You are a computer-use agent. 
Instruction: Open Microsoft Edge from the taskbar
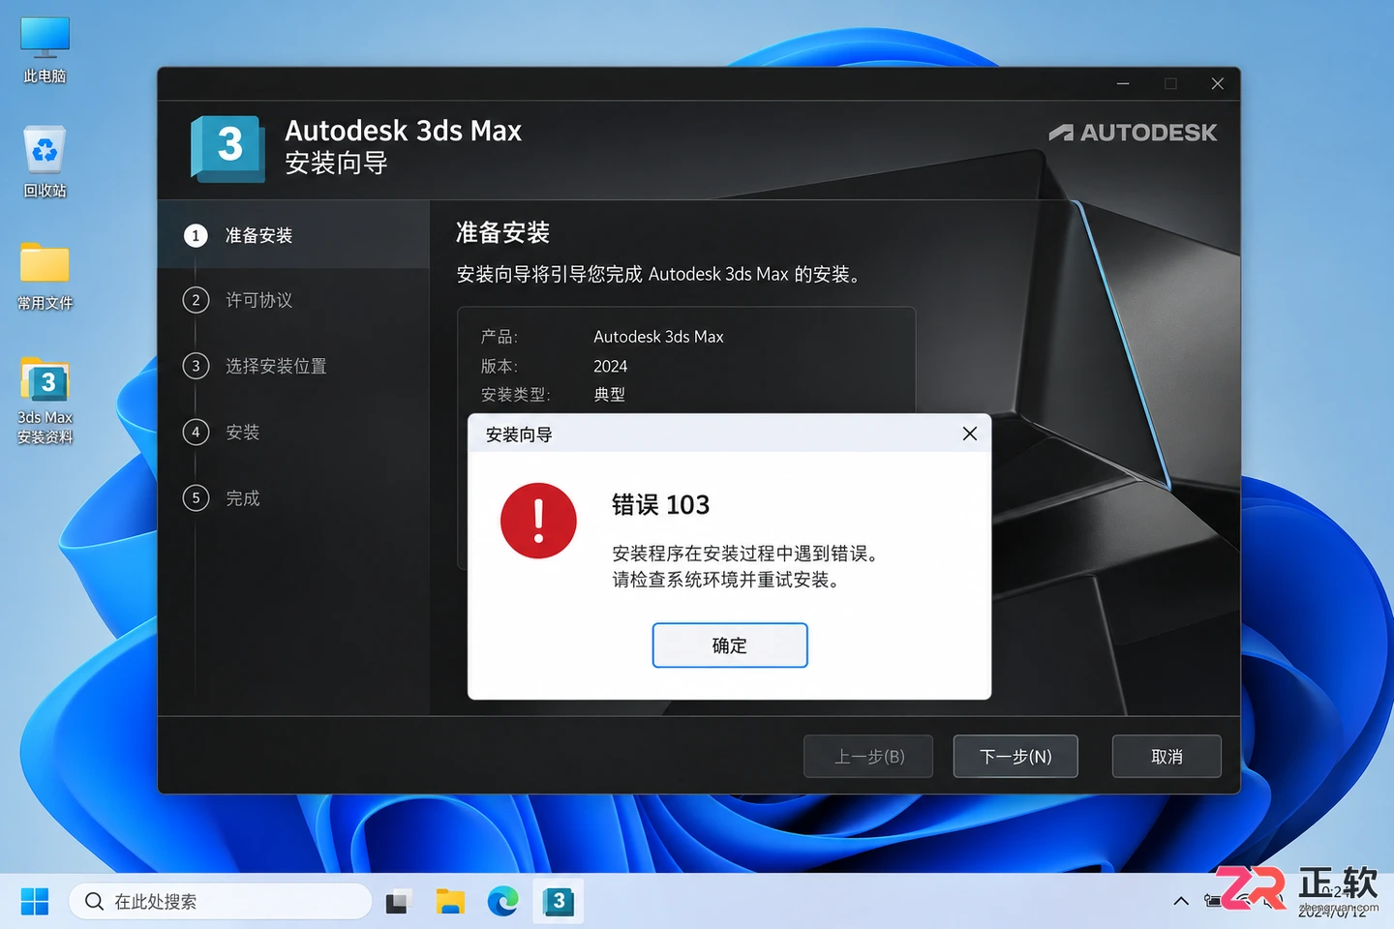pos(502,902)
